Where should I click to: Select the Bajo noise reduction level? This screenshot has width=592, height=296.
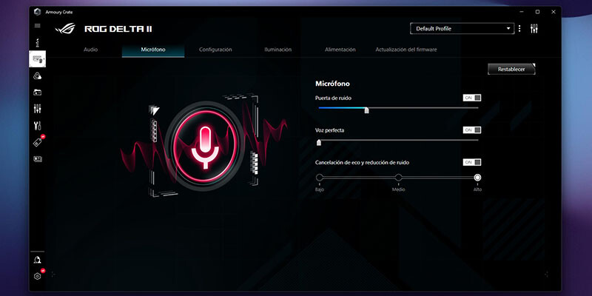click(320, 178)
